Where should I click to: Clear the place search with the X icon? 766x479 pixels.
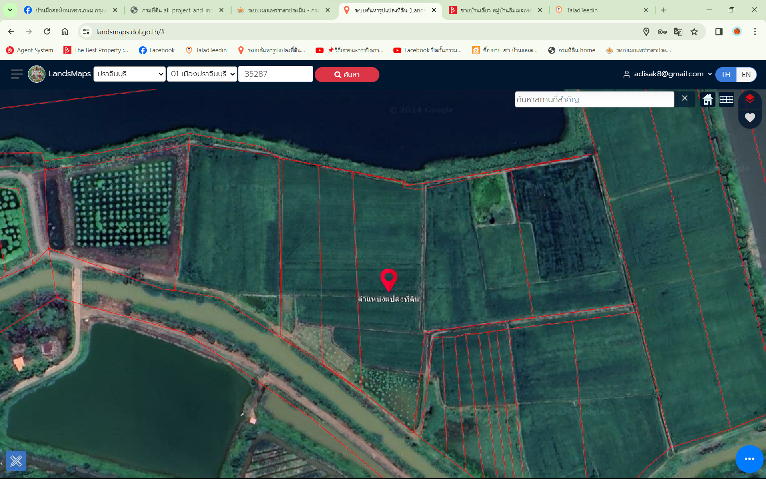[x=685, y=98]
